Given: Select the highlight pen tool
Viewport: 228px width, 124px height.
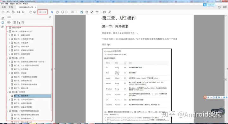Looking at the screenshot, I should tap(110, 12).
